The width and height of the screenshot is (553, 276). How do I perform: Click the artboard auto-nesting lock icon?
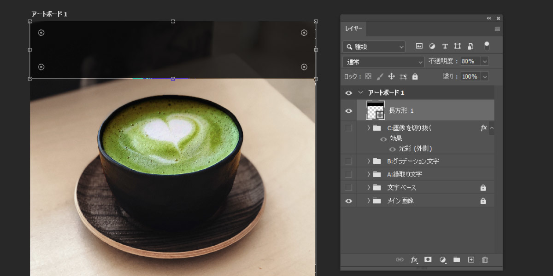[404, 76]
